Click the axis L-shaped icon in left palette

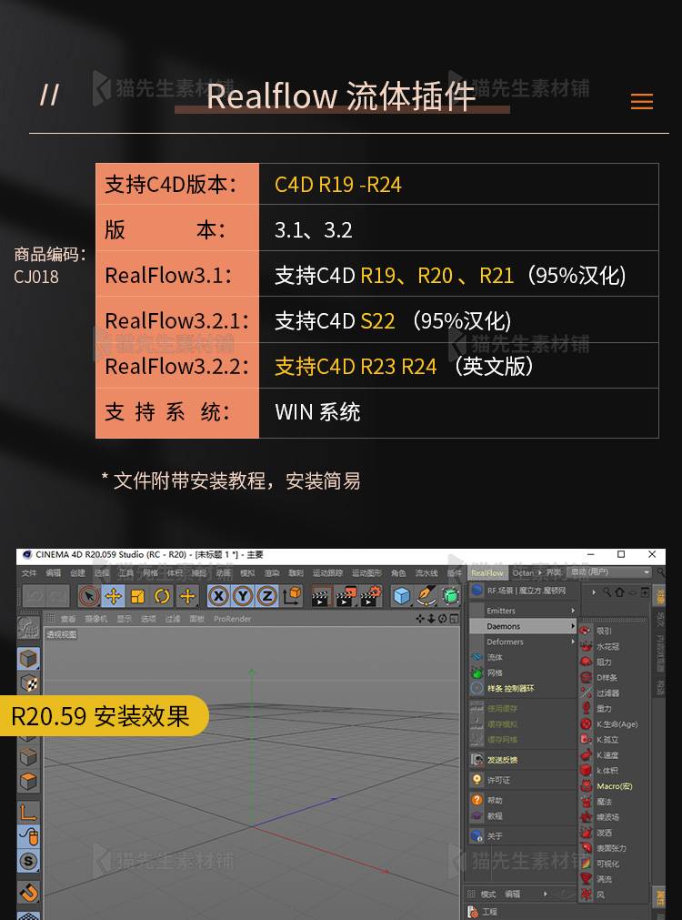tap(28, 813)
